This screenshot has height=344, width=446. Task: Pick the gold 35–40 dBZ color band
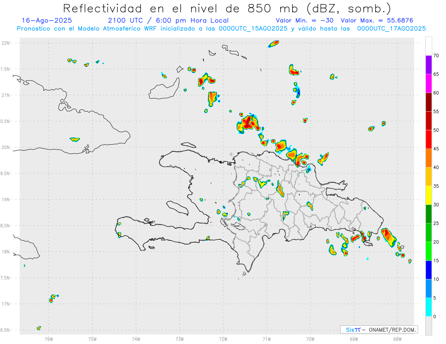click(429, 177)
